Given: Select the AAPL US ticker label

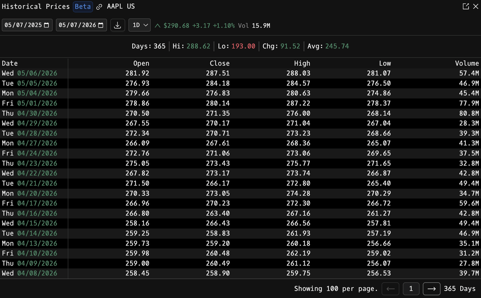Looking at the screenshot, I should tap(121, 7).
